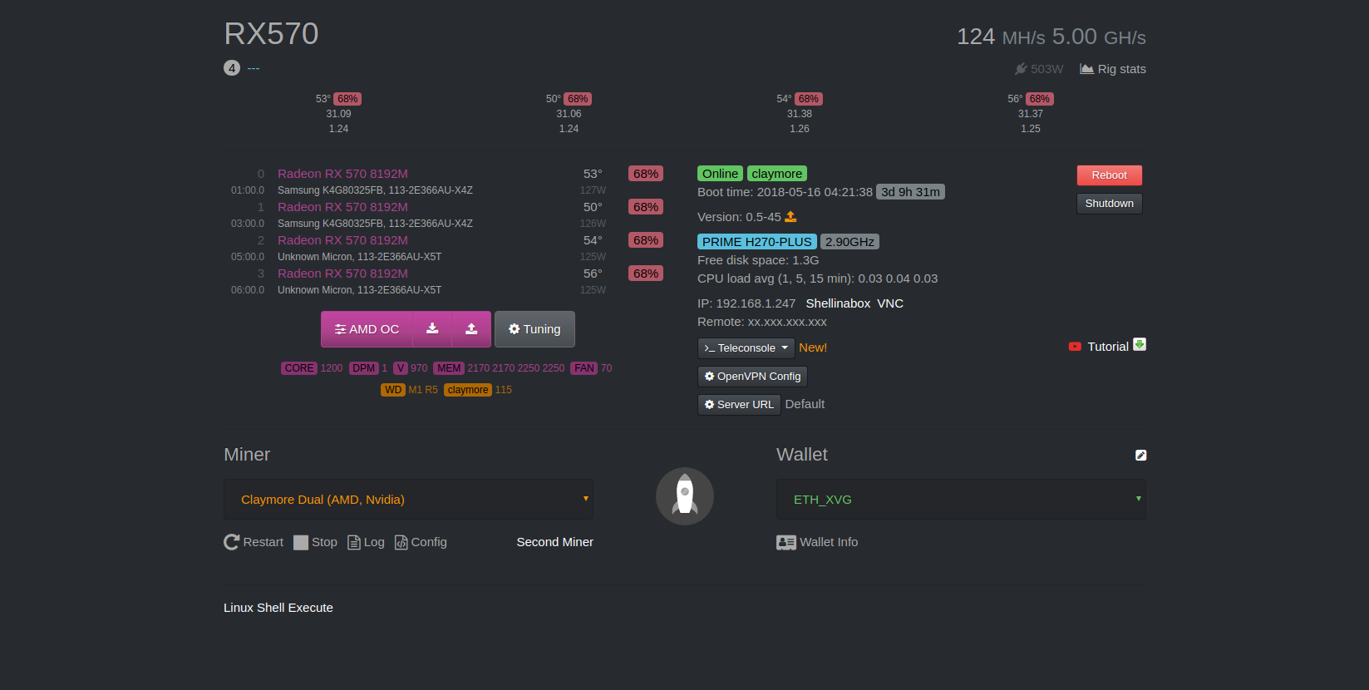Expand the ETH_XVG wallet dropdown
1369x690 pixels.
pyautogui.click(x=961, y=500)
